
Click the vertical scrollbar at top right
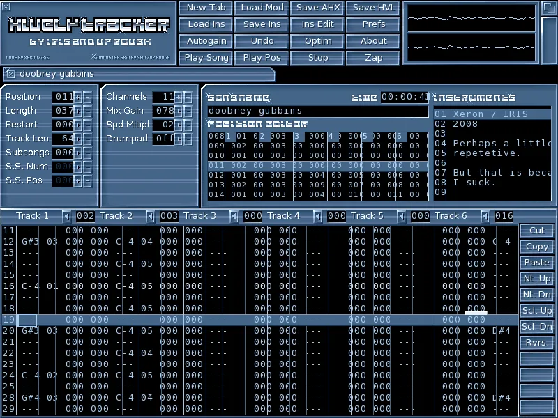point(548,40)
